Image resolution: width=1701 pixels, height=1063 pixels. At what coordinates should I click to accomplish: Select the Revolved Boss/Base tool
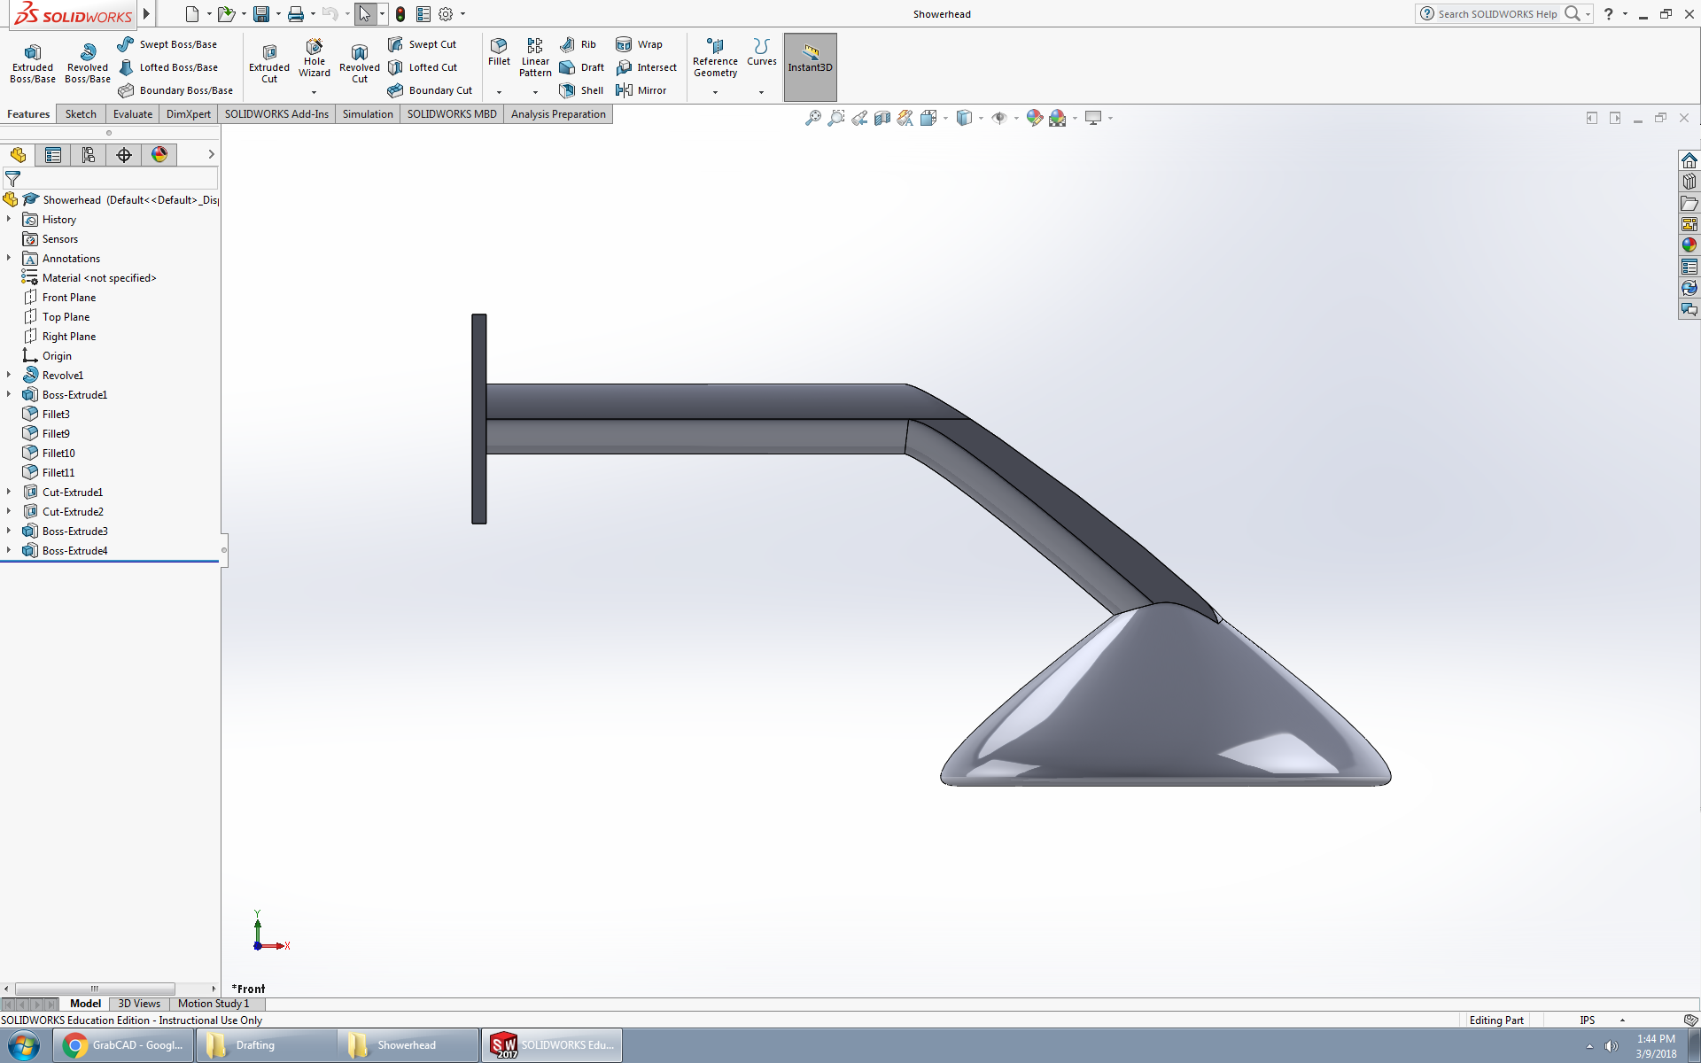coord(88,63)
